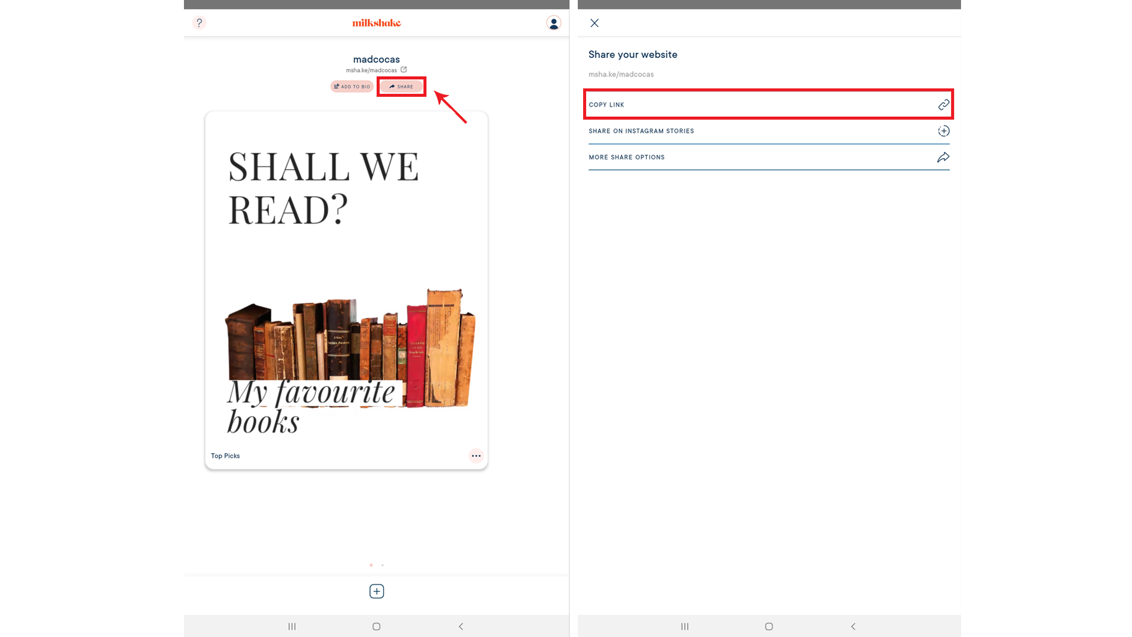Click the Top Picks card label
The height and width of the screenshot is (637, 1132).
coord(225,456)
